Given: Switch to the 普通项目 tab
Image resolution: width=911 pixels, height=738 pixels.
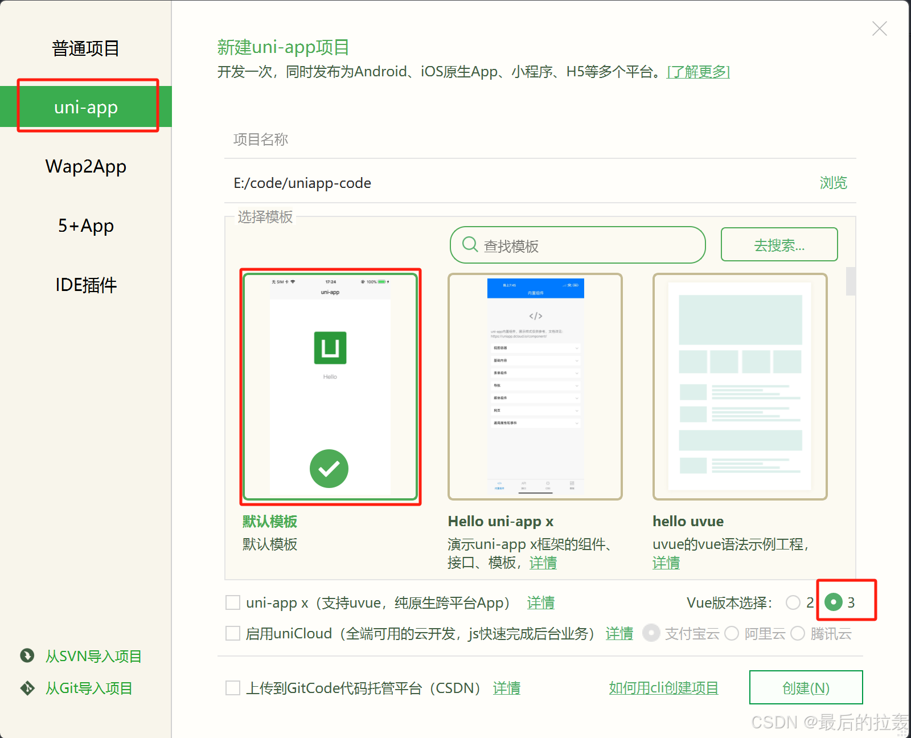Looking at the screenshot, I should 85,48.
